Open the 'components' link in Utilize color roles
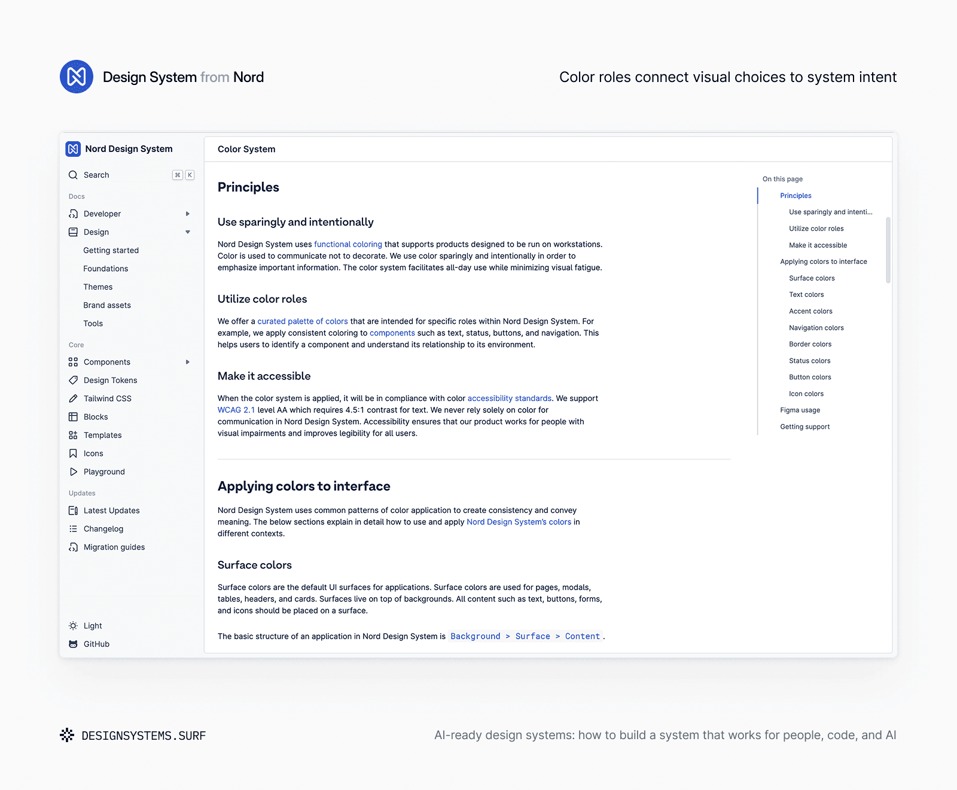957x790 pixels. pyautogui.click(x=392, y=333)
